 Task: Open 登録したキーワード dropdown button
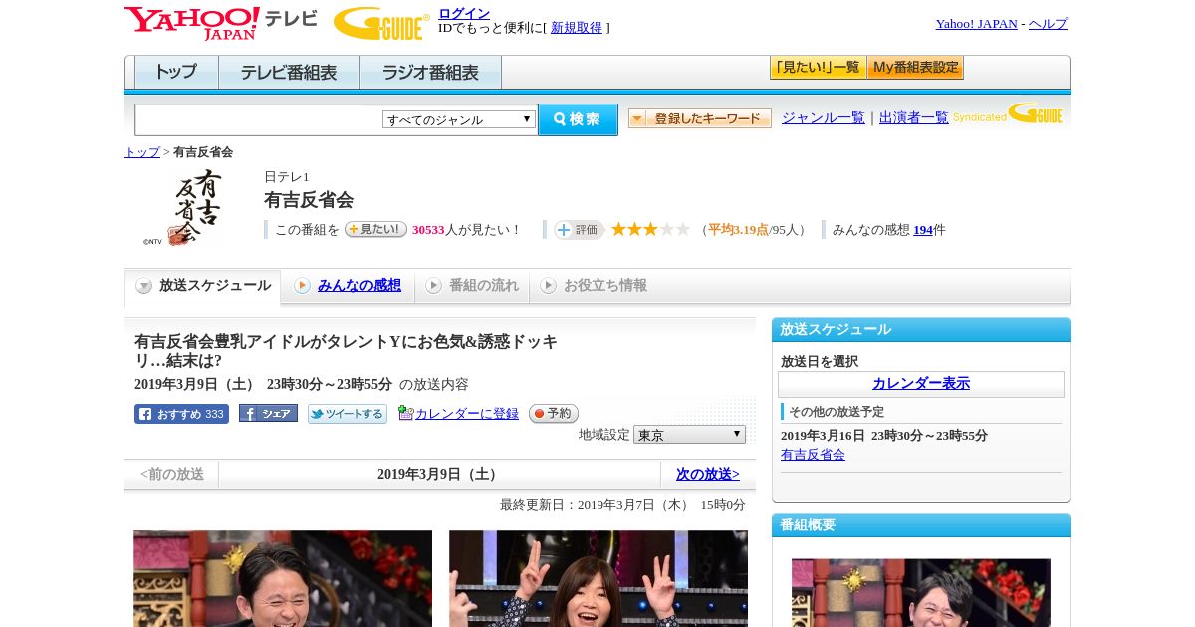click(x=699, y=118)
